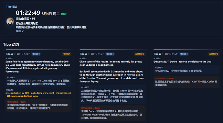Toggle 北京时间 badge on the 11:29 post
The width and height of the screenshot is (223, 123).
click(x=184, y=54)
